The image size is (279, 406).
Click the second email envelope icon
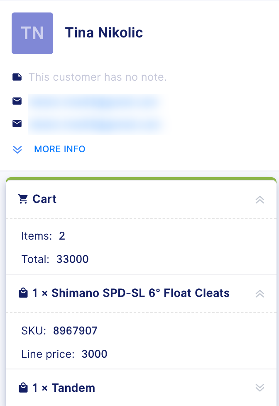coord(17,124)
